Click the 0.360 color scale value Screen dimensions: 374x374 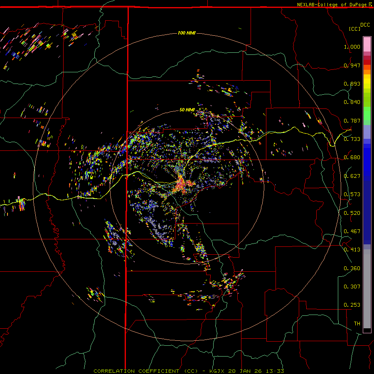click(x=352, y=268)
